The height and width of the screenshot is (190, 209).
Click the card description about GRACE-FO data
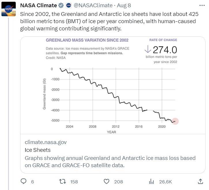tap(110, 162)
